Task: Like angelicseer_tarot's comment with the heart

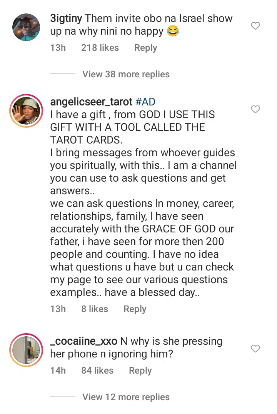Action: tap(255, 110)
